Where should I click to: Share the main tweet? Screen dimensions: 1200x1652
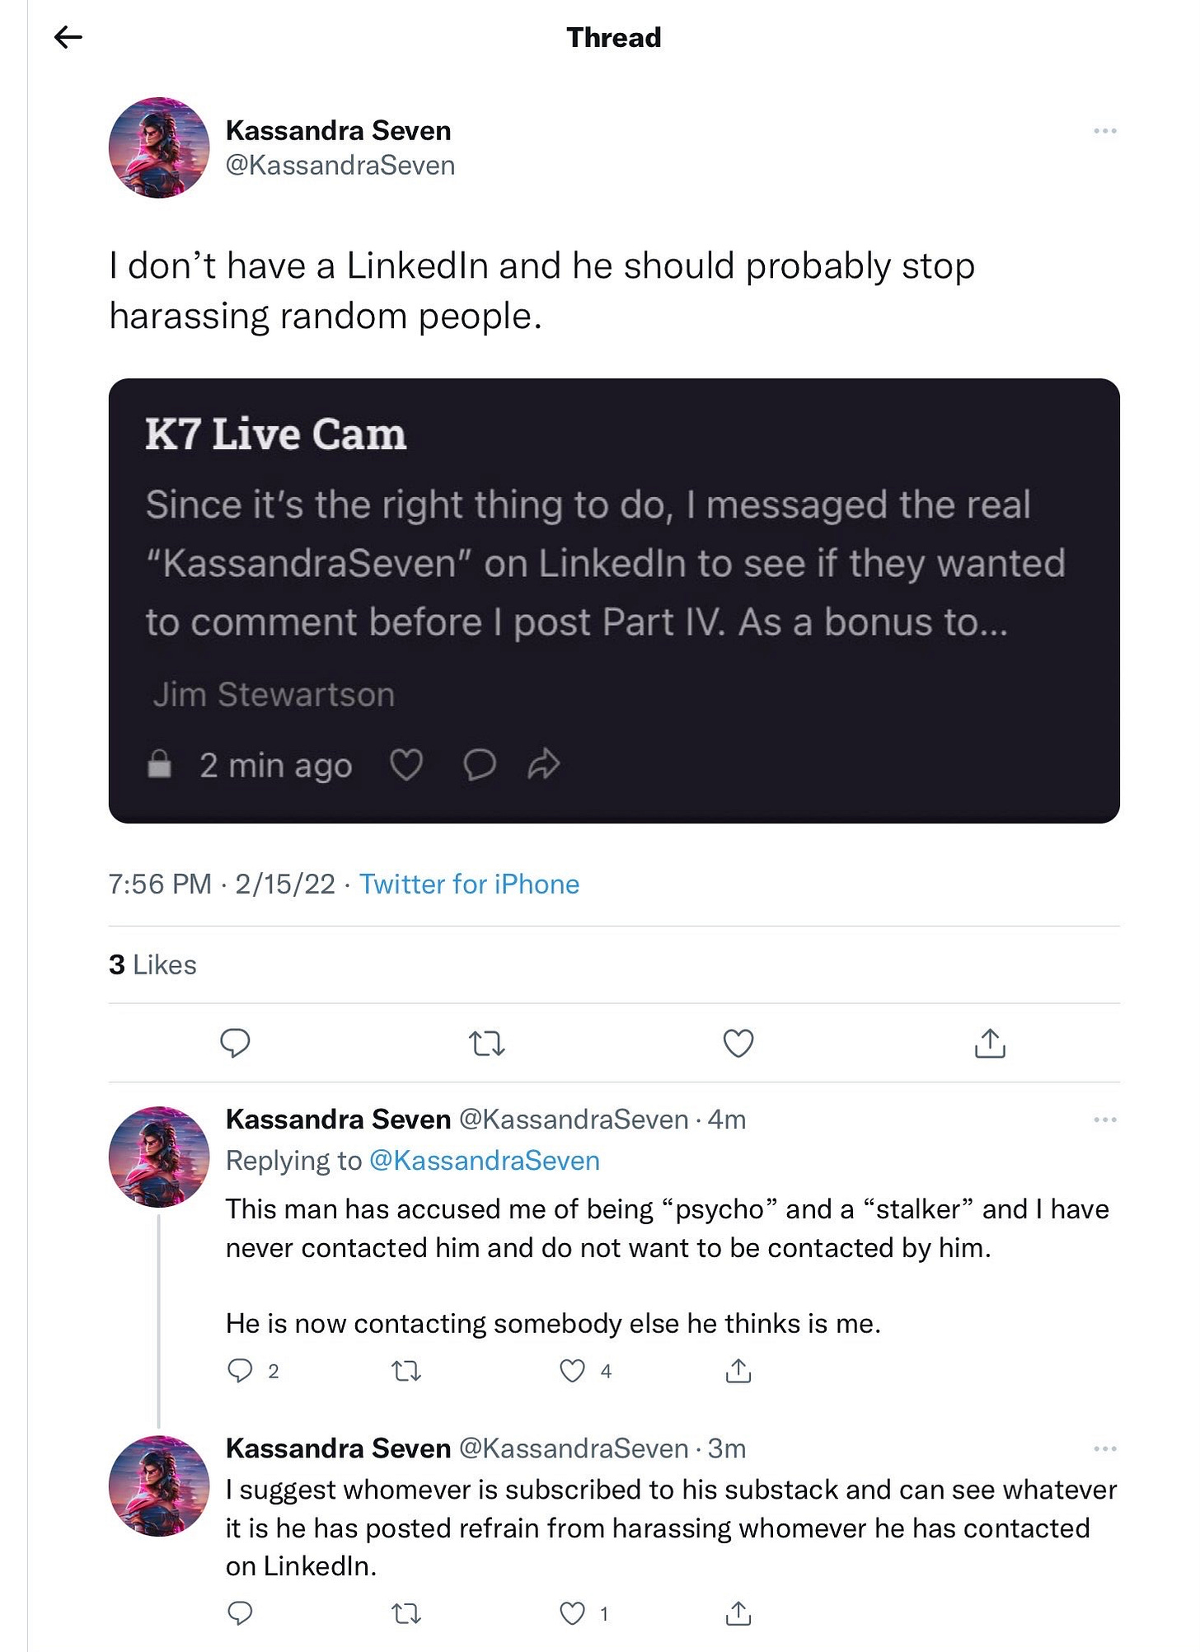point(990,1043)
